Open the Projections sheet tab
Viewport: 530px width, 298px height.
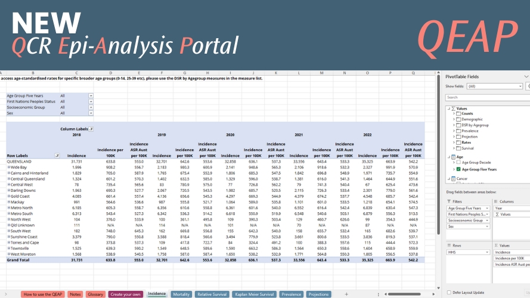[318, 294]
